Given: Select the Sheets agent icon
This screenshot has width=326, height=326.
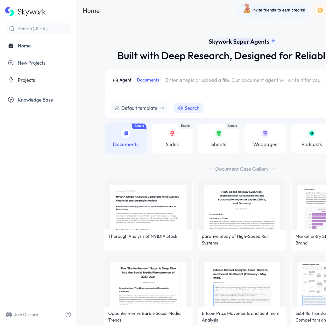Looking at the screenshot, I should coord(219,133).
